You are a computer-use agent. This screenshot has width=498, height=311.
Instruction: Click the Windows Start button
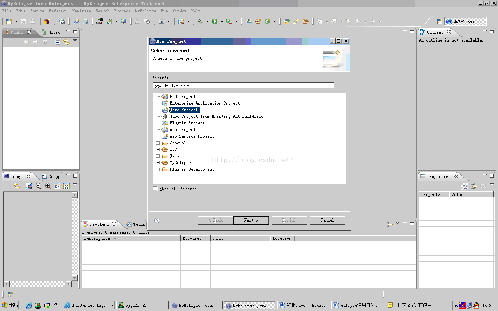10,305
